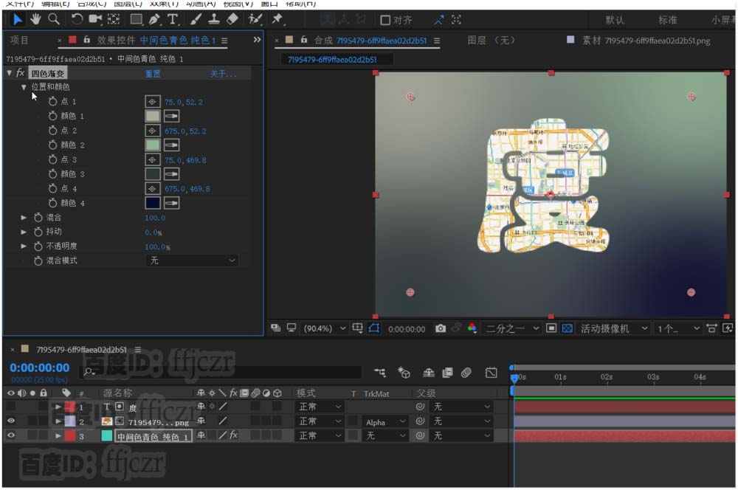Show channel and color management icon
This screenshot has width=738, height=490.
pos(472,328)
